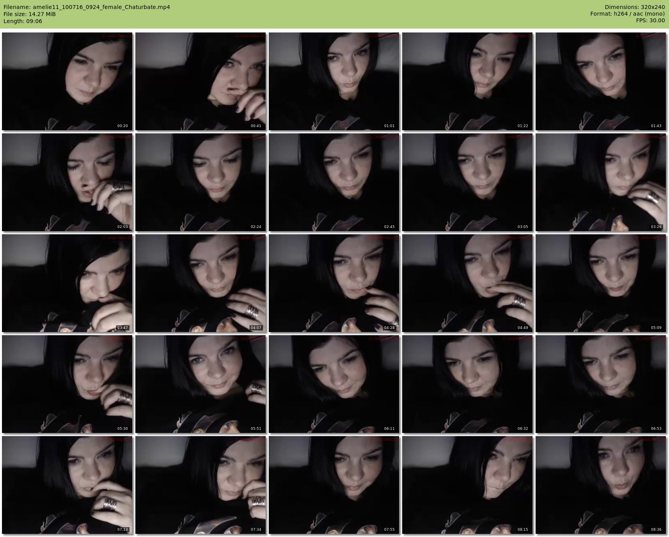This screenshot has width=669, height=537.
Task: Select the 'Dimensions: 320x240' text
Action: [635, 7]
